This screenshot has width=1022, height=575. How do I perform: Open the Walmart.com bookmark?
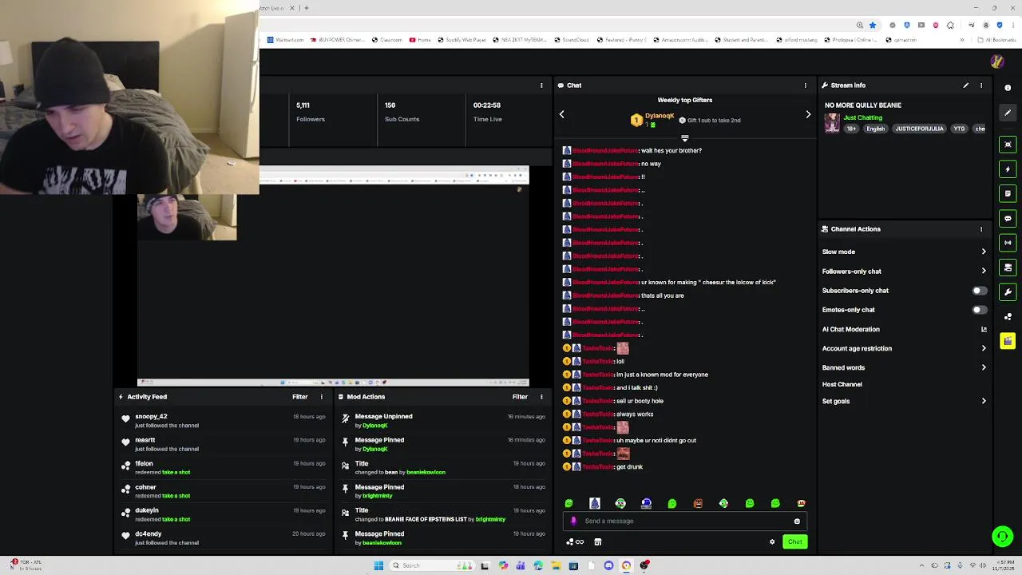coord(285,40)
